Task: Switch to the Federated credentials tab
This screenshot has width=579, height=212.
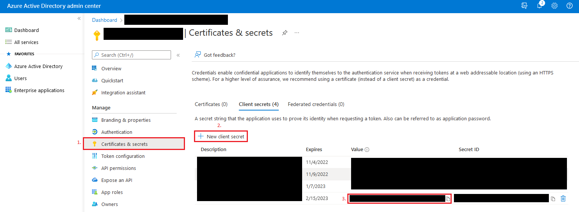Action: (316, 104)
